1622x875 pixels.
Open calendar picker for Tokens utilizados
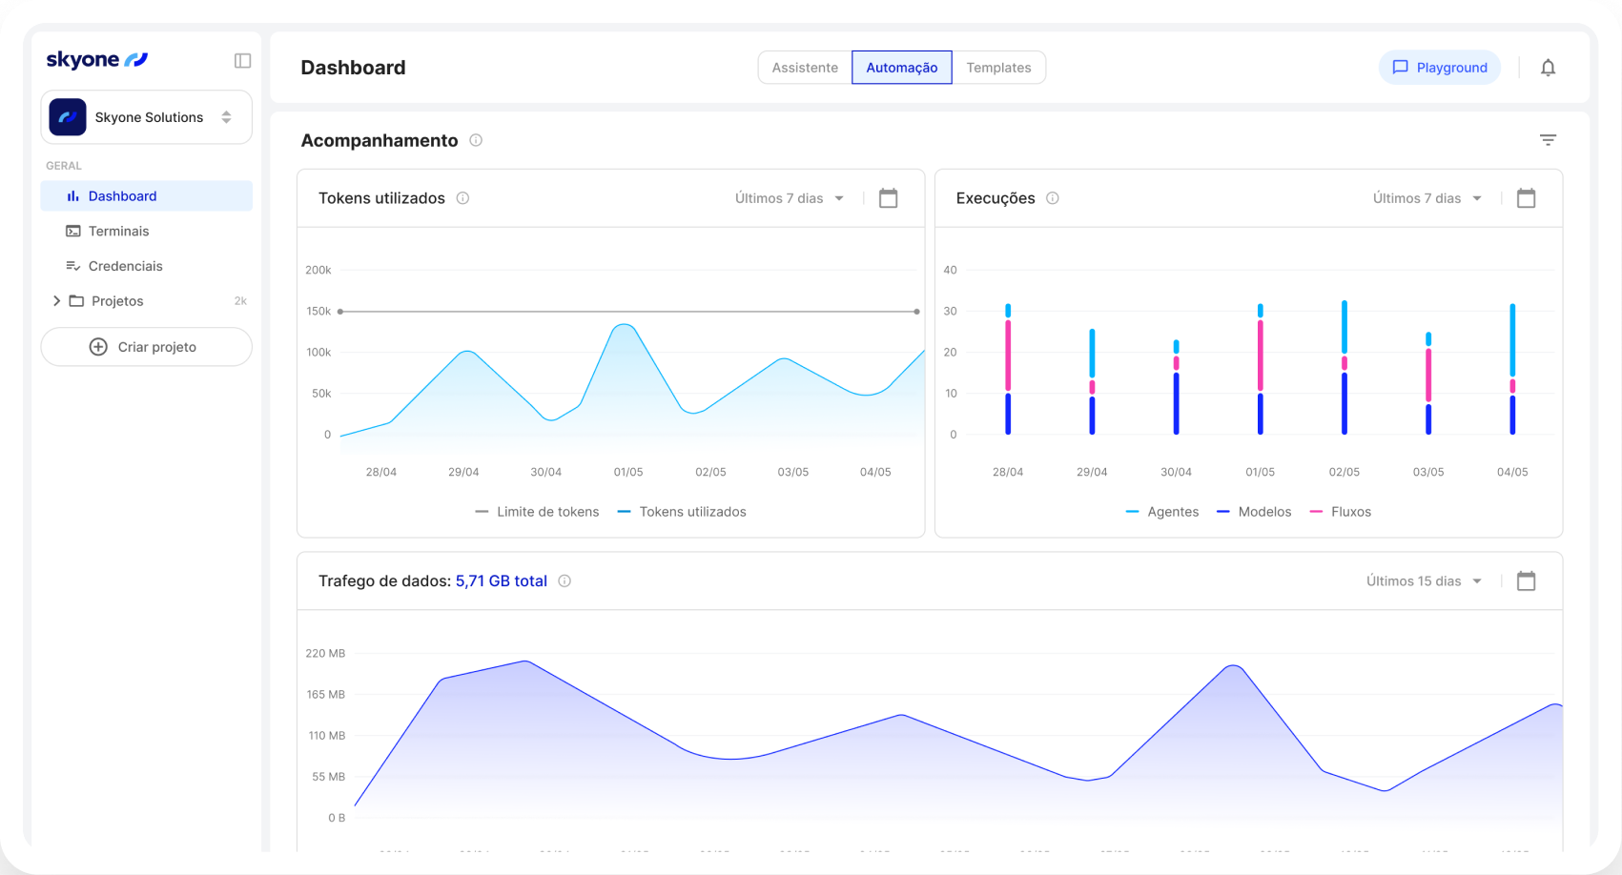(888, 198)
